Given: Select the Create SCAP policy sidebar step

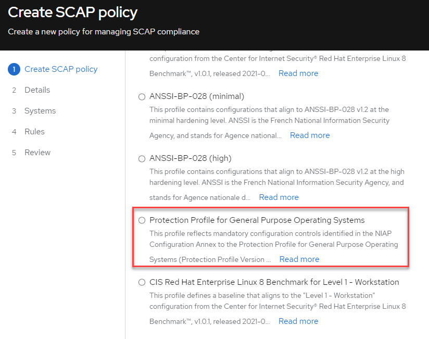Looking at the screenshot, I should click(x=61, y=69).
